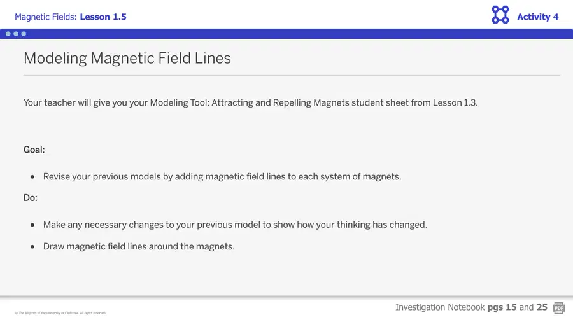Click the Do: heading

pyautogui.click(x=31, y=198)
